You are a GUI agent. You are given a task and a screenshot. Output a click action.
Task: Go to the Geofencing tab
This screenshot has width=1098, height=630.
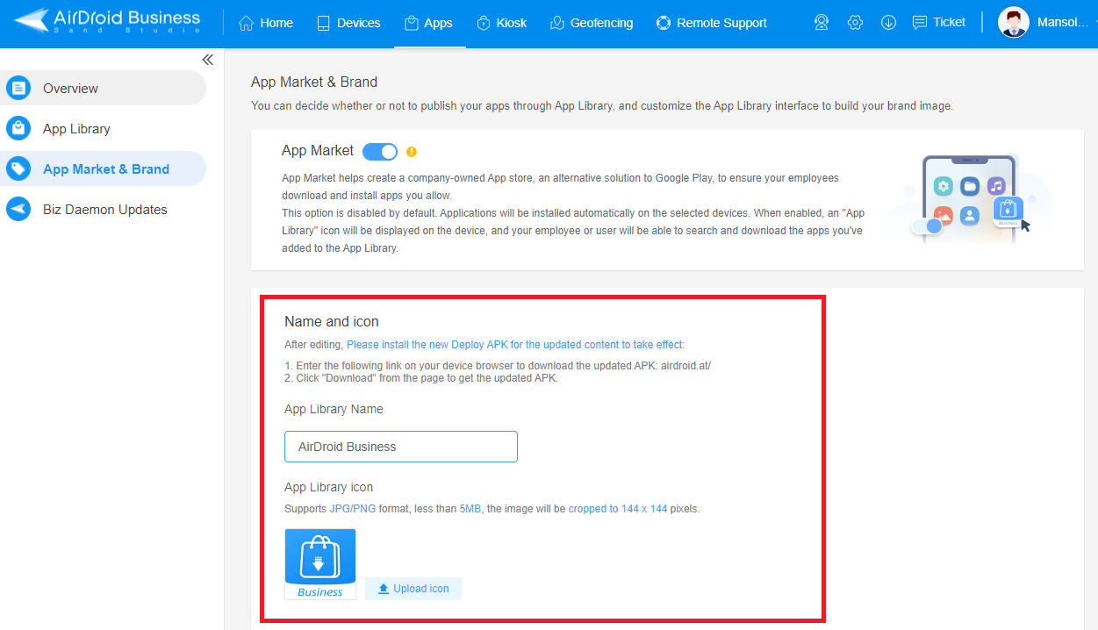pyautogui.click(x=591, y=23)
